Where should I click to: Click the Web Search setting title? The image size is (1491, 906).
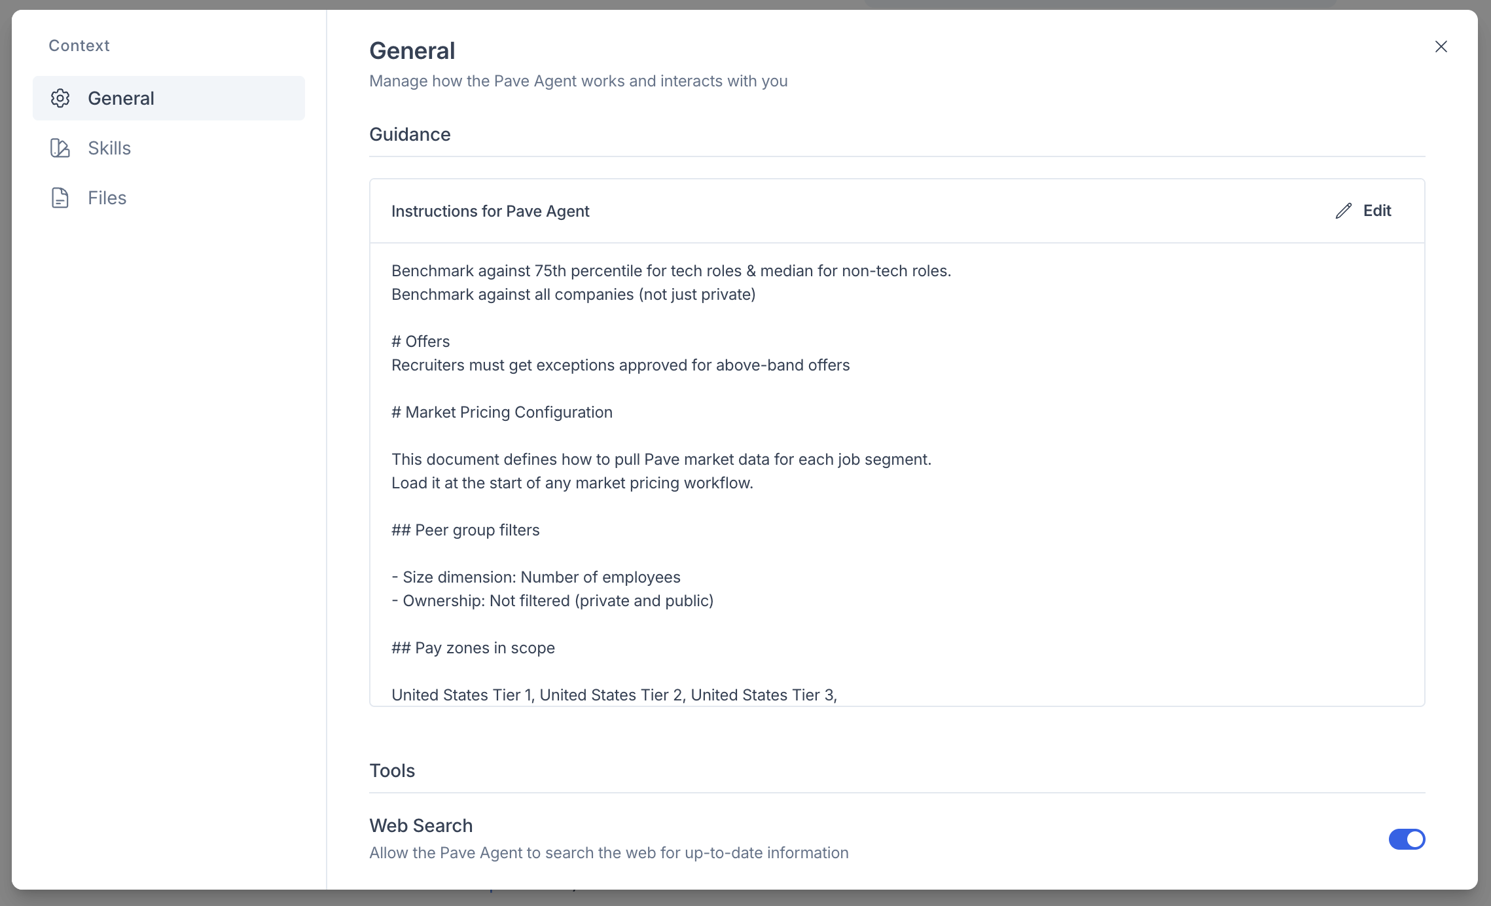[x=421, y=825]
